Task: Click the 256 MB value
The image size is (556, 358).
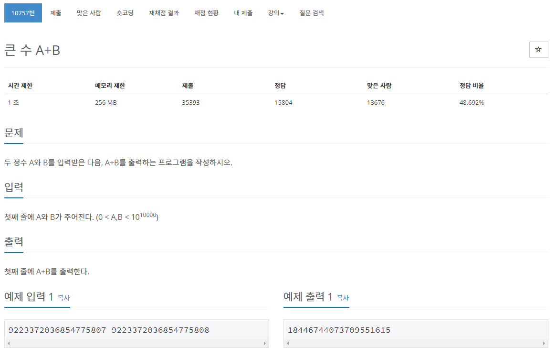Action: coord(105,103)
